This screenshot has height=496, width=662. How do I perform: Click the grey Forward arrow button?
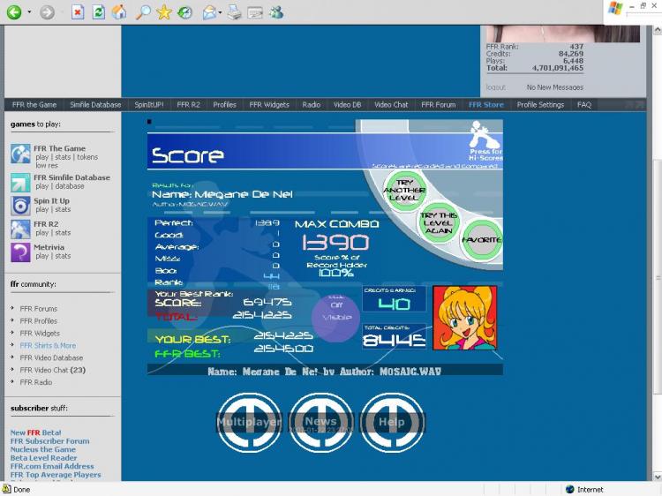click(47, 12)
